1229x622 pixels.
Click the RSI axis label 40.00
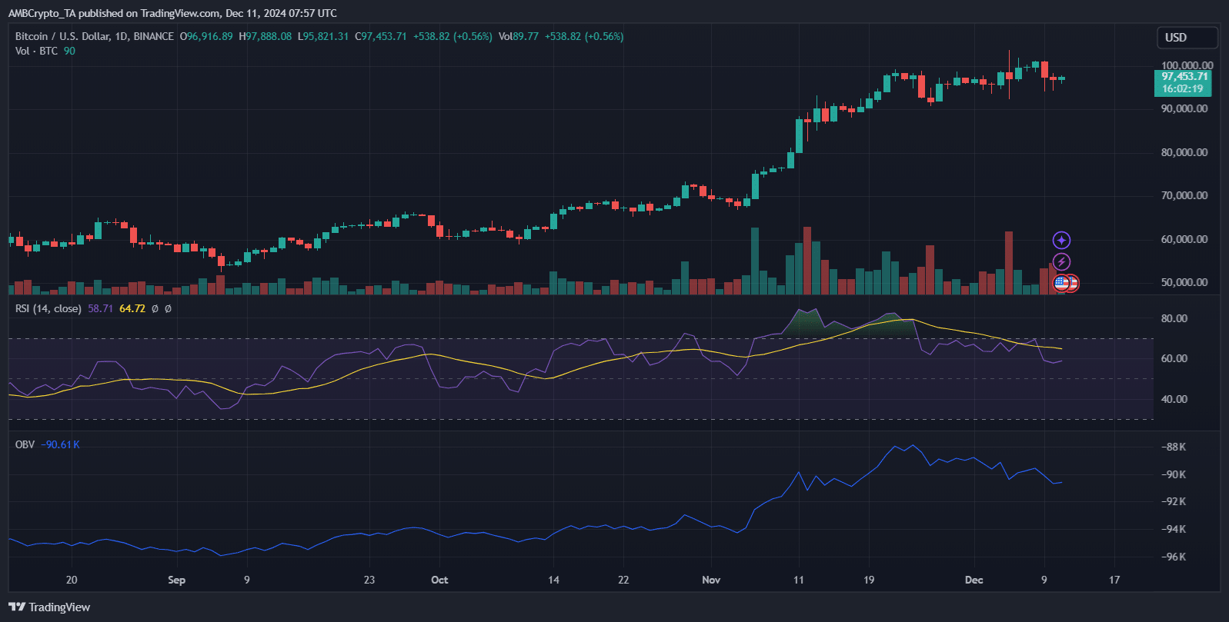(1174, 399)
